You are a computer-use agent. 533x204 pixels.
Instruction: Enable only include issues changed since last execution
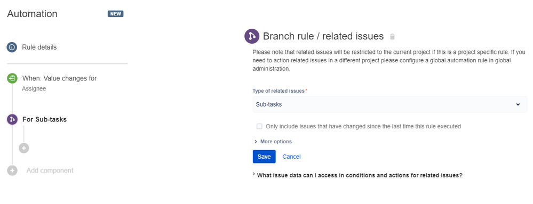[259, 126]
